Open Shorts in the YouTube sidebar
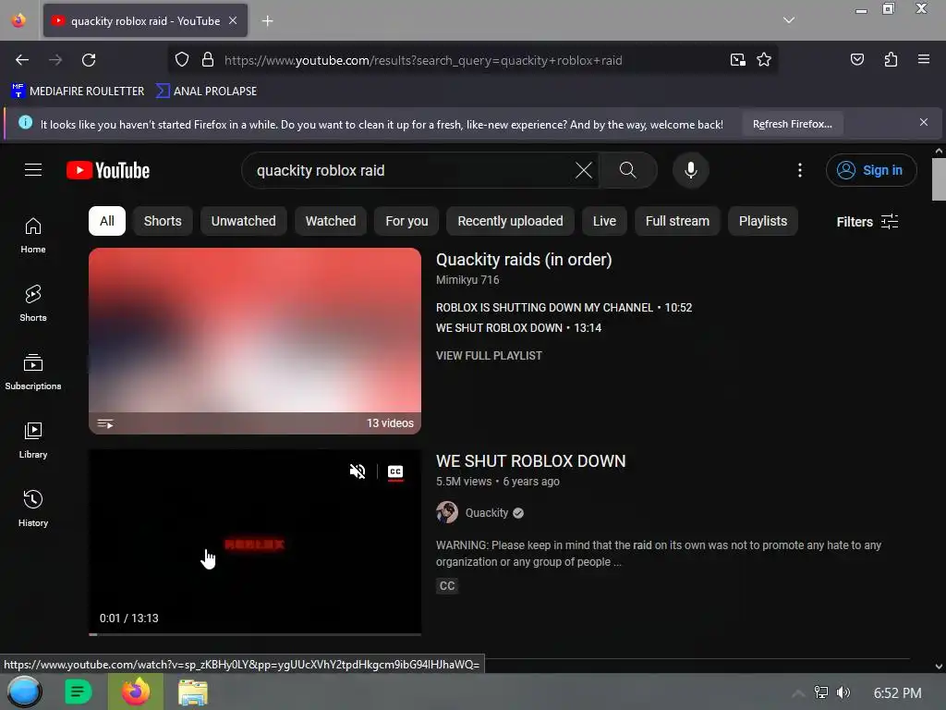This screenshot has height=710, width=946. (33, 303)
